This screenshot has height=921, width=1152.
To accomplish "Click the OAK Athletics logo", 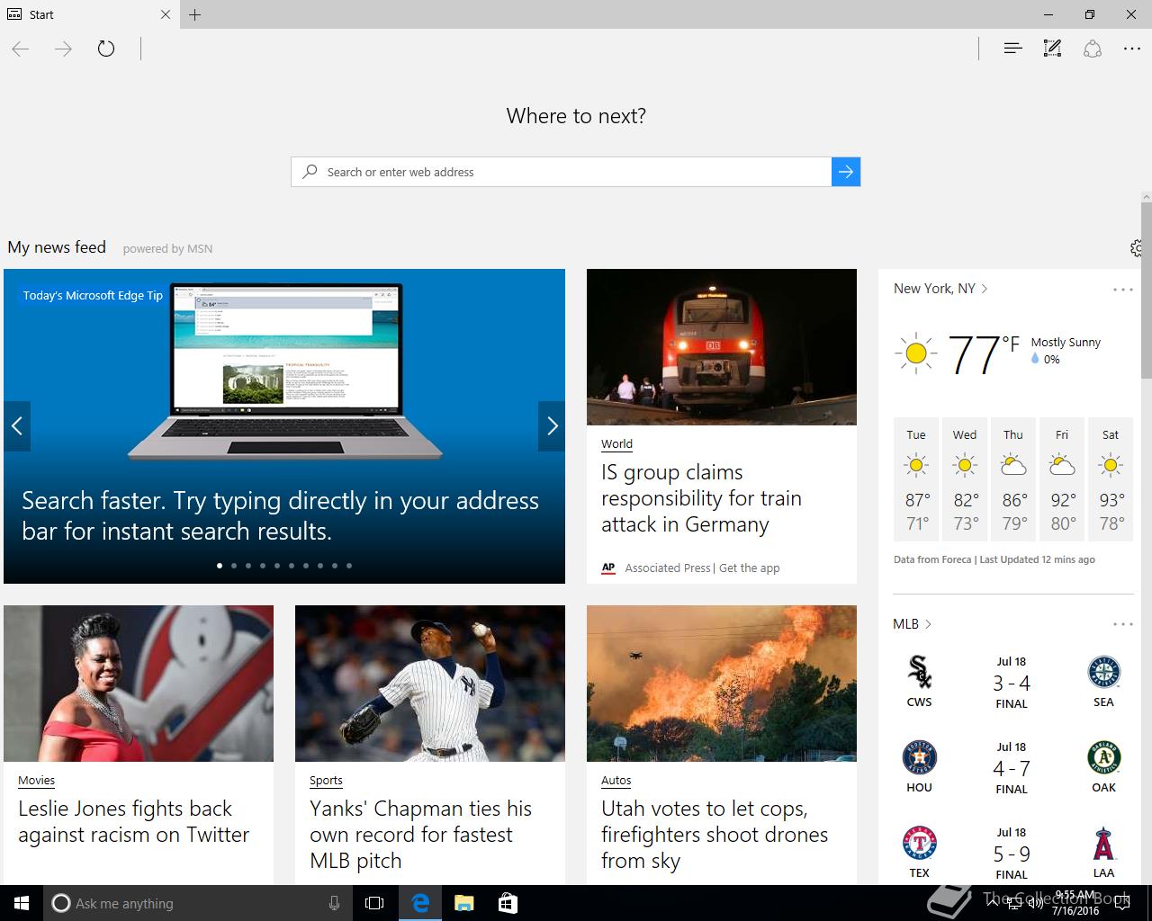I will [1103, 757].
